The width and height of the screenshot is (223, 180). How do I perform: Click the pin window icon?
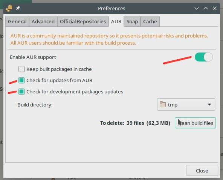[18, 8]
